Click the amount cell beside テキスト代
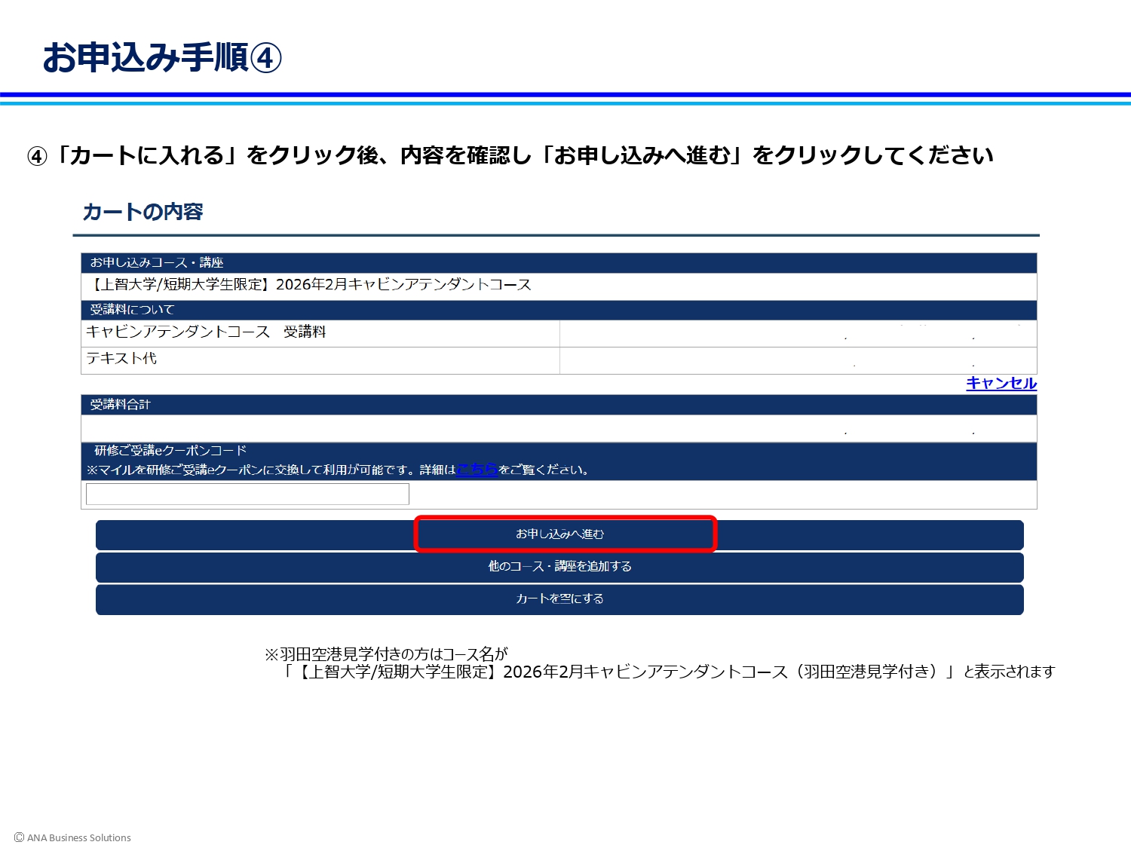This screenshot has height=848, width=1131. pos(798,360)
